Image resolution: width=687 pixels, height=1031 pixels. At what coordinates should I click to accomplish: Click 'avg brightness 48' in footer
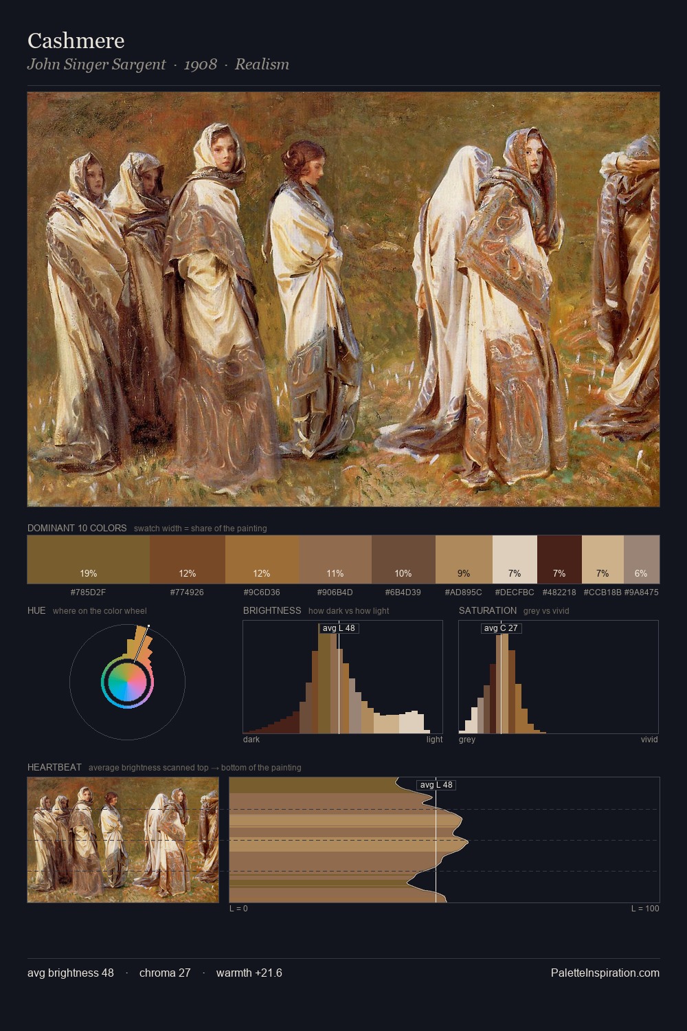(71, 973)
